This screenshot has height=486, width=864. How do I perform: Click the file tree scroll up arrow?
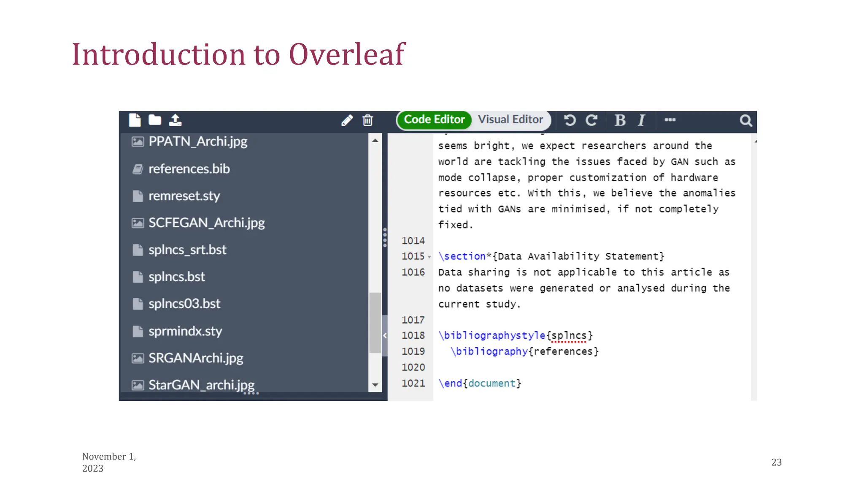[x=375, y=140]
